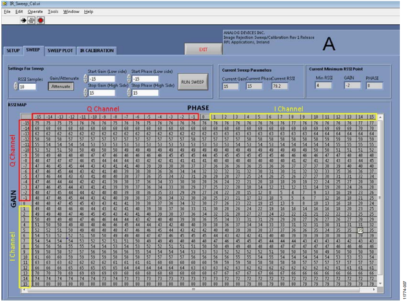This screenshot has width=409, height=301.
Task: Click the Start Gain (Low side) input field
Action: pos(101,79)
